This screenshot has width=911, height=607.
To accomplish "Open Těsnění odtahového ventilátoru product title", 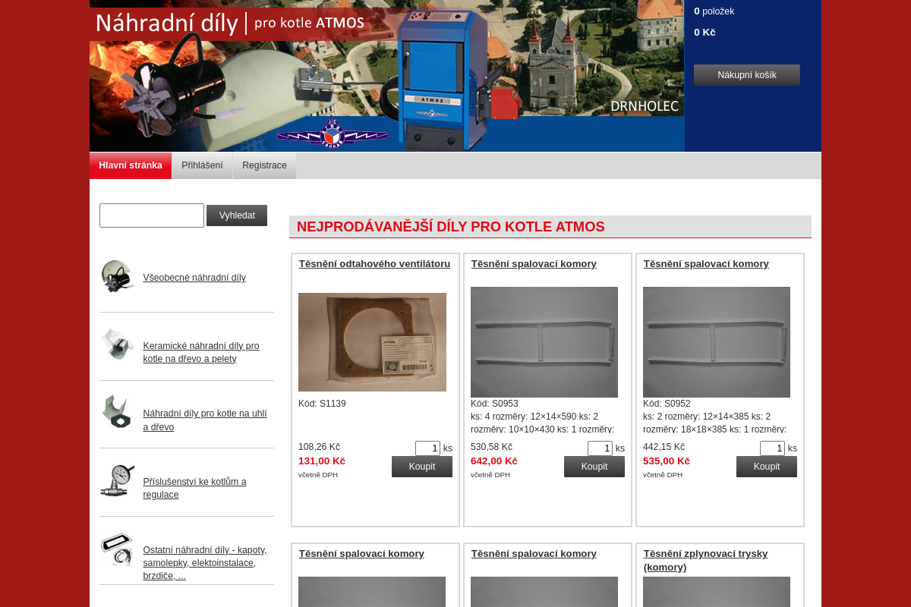I will click(x=374, y=264).
